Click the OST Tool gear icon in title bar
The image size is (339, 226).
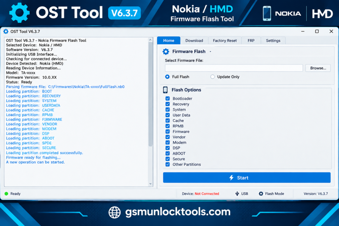click(6, 31)
